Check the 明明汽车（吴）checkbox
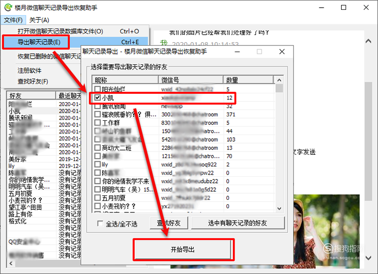Screen dimensions: 378x274 pyautogui.click(x=97, y=189)
